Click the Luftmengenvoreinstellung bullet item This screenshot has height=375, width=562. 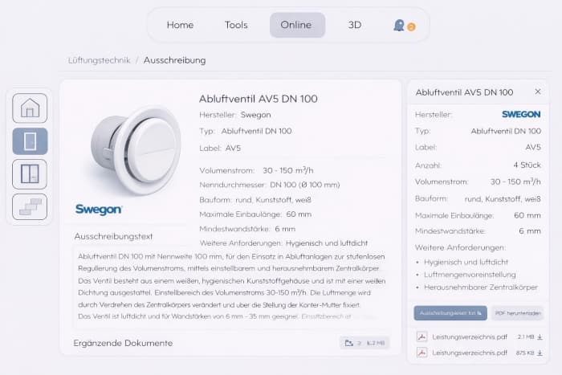point(470,275)
